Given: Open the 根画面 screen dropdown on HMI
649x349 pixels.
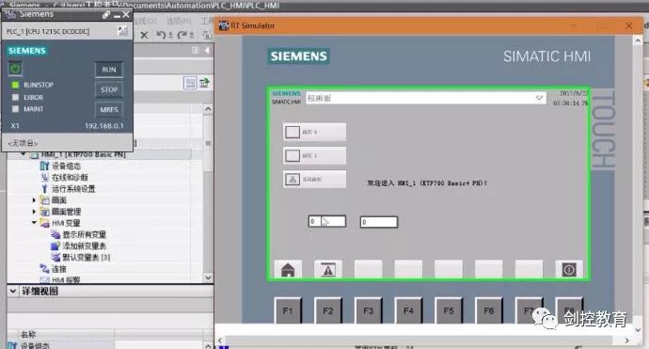Looking at the screenshot, I should pyautogui.click(x=539, y=98).
